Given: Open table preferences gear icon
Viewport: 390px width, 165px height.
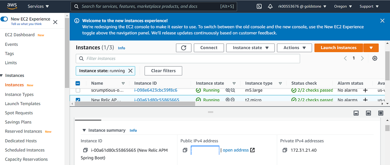Looking at the screenshot, I should [x=375, y=58].
